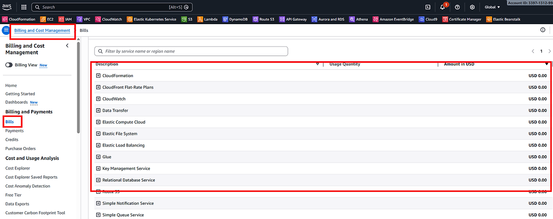Open IAM shortcut in favorites bar
This screenshot has height=219, width=553.
point(65,19)
